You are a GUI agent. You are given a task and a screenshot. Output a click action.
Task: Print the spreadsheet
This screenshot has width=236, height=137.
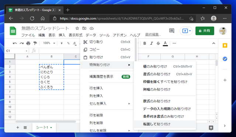coord(28,43)
